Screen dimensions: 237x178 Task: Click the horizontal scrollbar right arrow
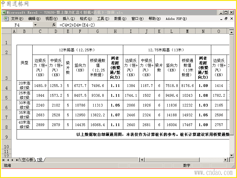[225, 160]
